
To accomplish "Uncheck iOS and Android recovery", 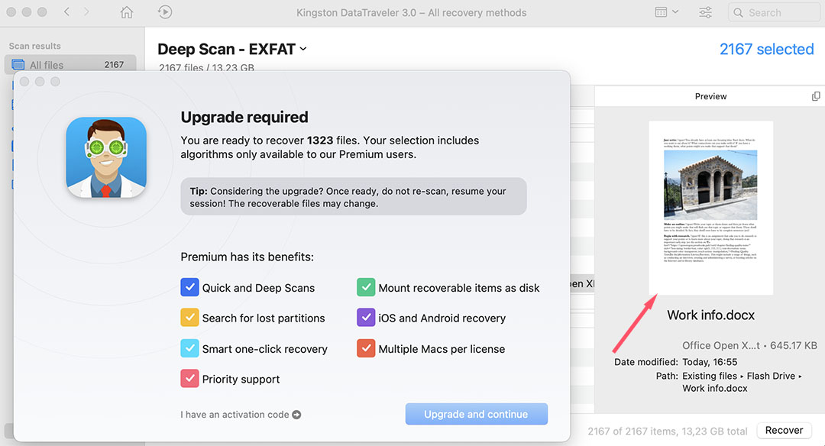I will click(366, 318).
